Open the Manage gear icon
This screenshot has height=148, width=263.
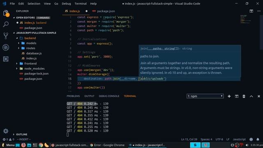click(x=6, y=131)
